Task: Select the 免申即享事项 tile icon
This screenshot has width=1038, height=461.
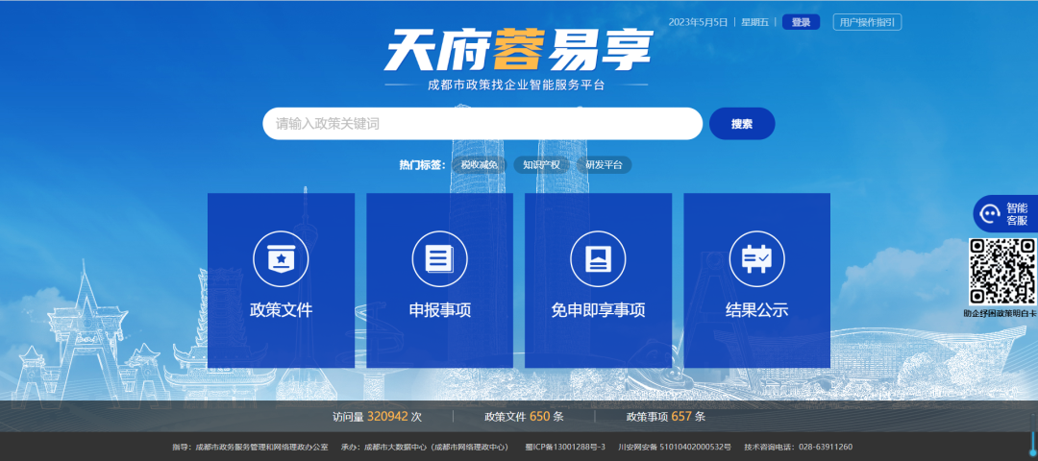Action: coord(598,258)
